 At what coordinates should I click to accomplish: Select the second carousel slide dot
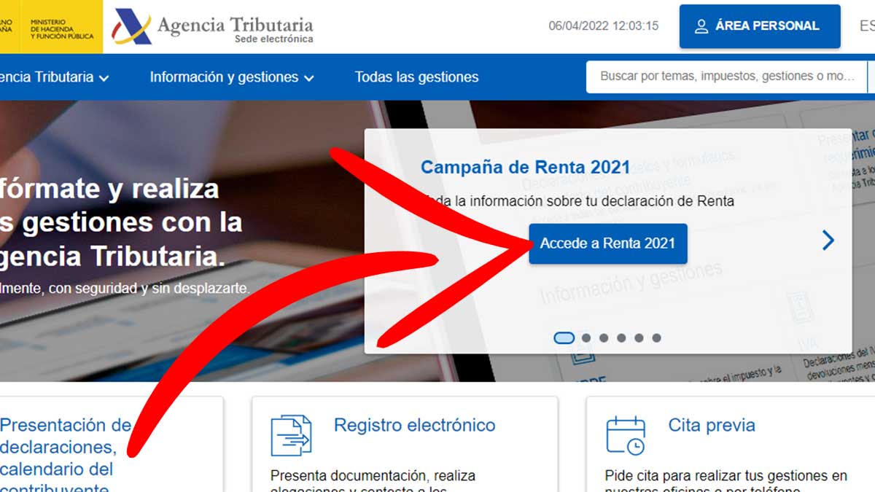(x=586, y=337)
